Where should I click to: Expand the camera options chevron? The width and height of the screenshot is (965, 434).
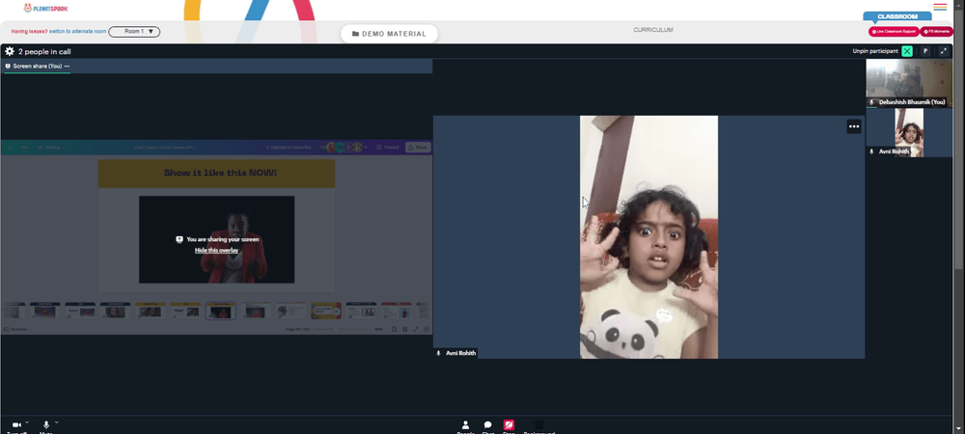(x=27, y=422)
